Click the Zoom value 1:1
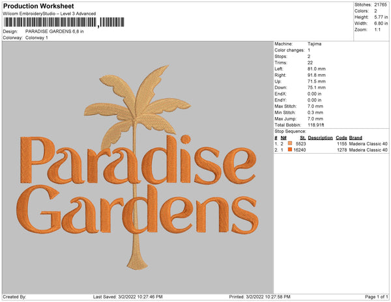This screenshot has width=391, height=302. coord(377,30)
